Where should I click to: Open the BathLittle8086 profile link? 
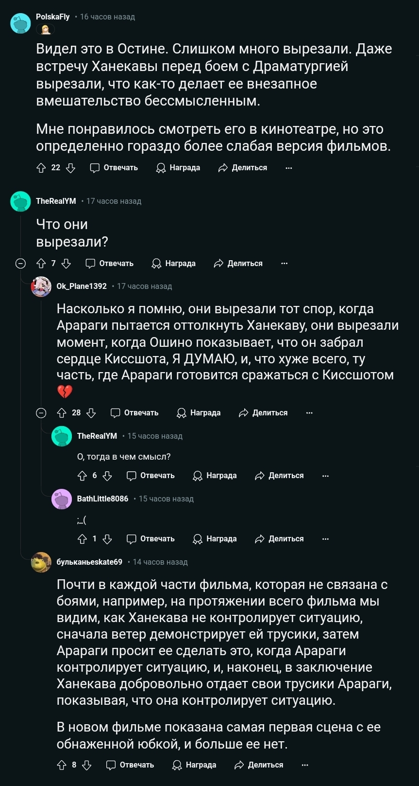click(x=102, y=499)
